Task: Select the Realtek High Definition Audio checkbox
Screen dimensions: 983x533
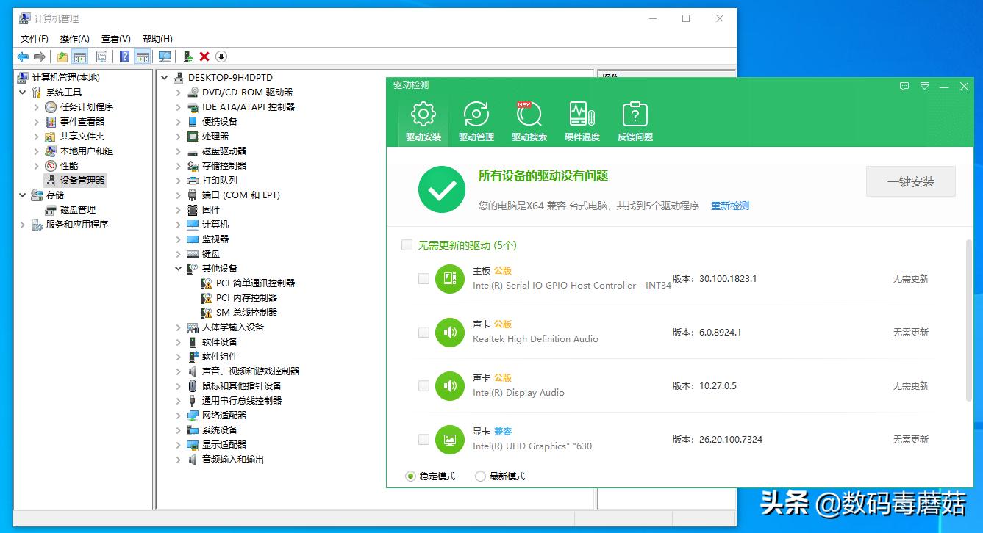Action: (423, 332)
